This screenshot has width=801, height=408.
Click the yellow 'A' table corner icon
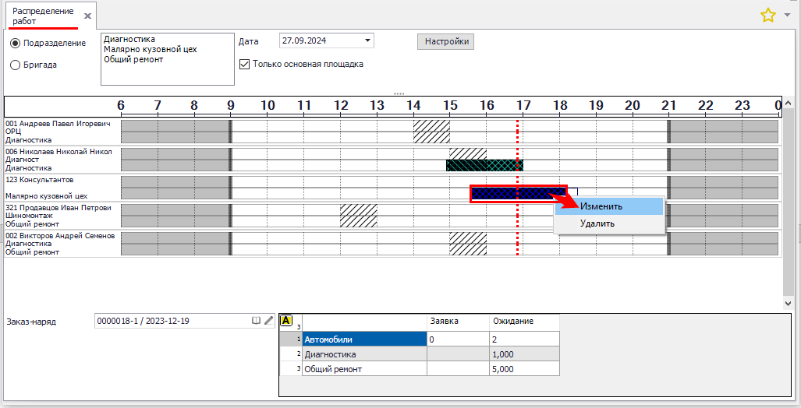click(286, 320)
